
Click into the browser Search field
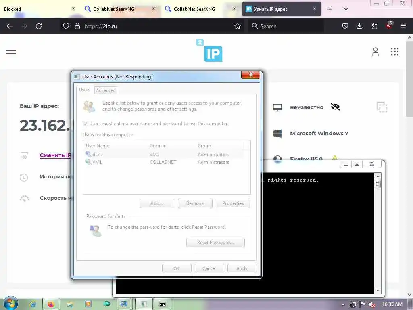286,26
